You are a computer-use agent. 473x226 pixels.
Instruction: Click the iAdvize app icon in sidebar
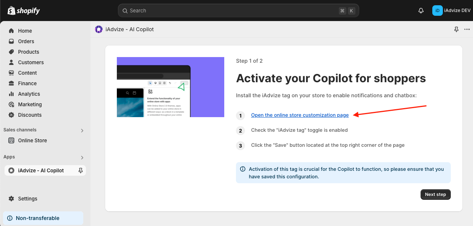(11, 170)
